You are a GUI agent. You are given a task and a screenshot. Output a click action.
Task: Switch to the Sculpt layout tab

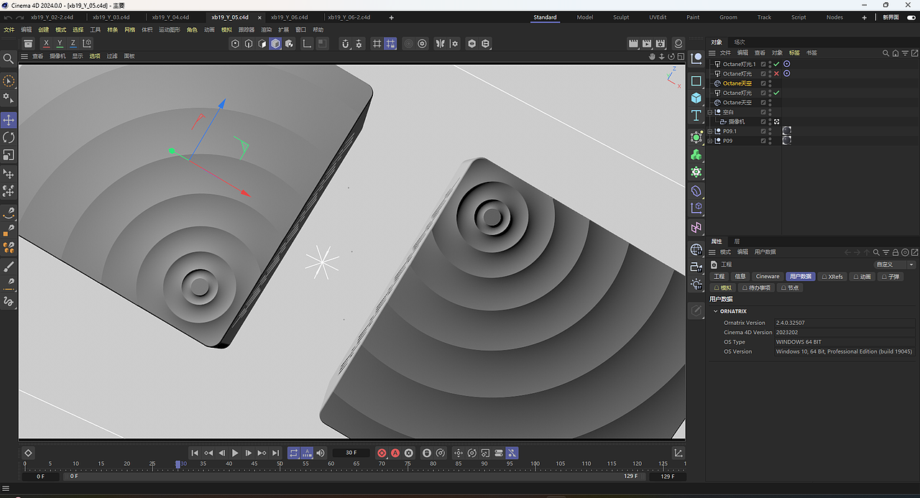[621, 17]
